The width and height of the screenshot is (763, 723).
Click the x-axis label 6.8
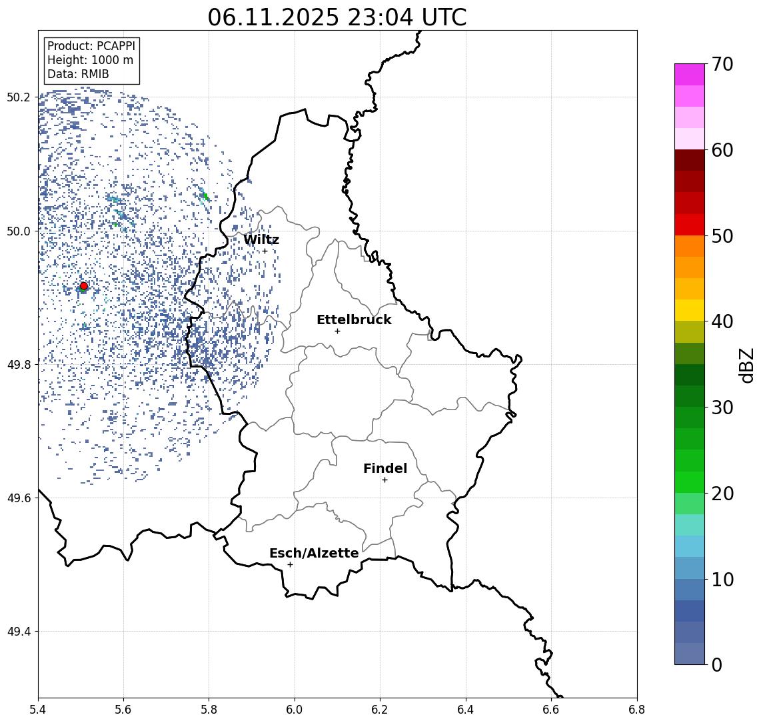637,710
